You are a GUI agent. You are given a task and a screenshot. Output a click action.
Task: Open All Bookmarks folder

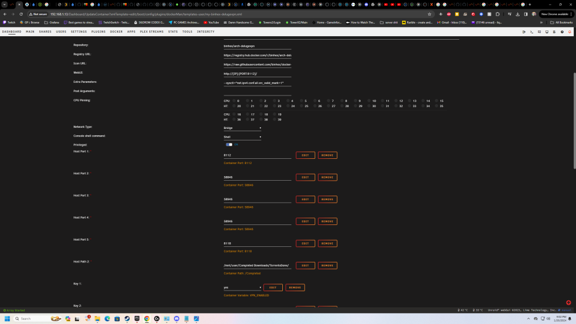coord(561,22)
